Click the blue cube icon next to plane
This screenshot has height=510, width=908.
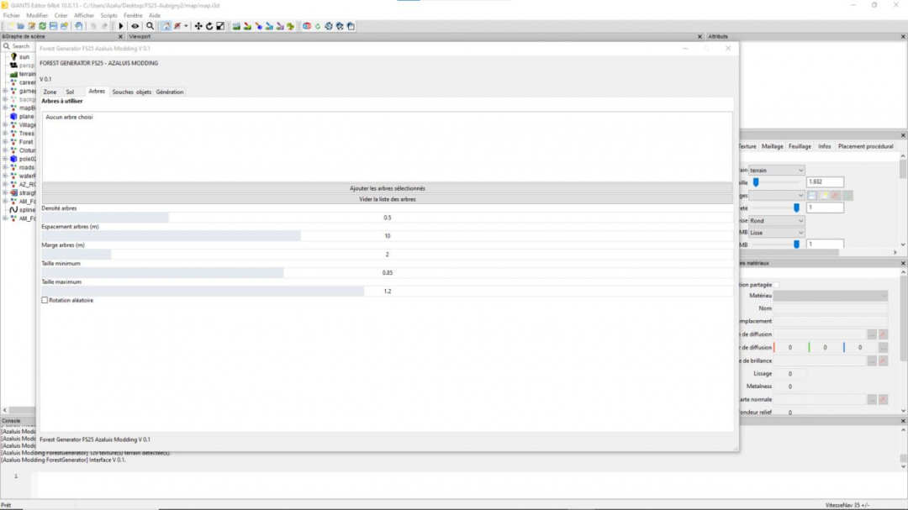coord(14,116)
